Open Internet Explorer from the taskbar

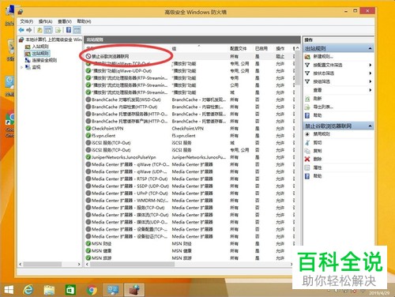click(x=28, y=290)
